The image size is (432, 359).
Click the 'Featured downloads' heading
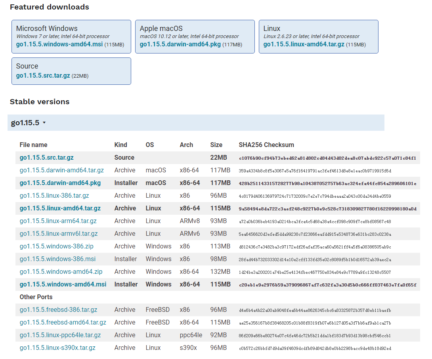click(50, 7)
